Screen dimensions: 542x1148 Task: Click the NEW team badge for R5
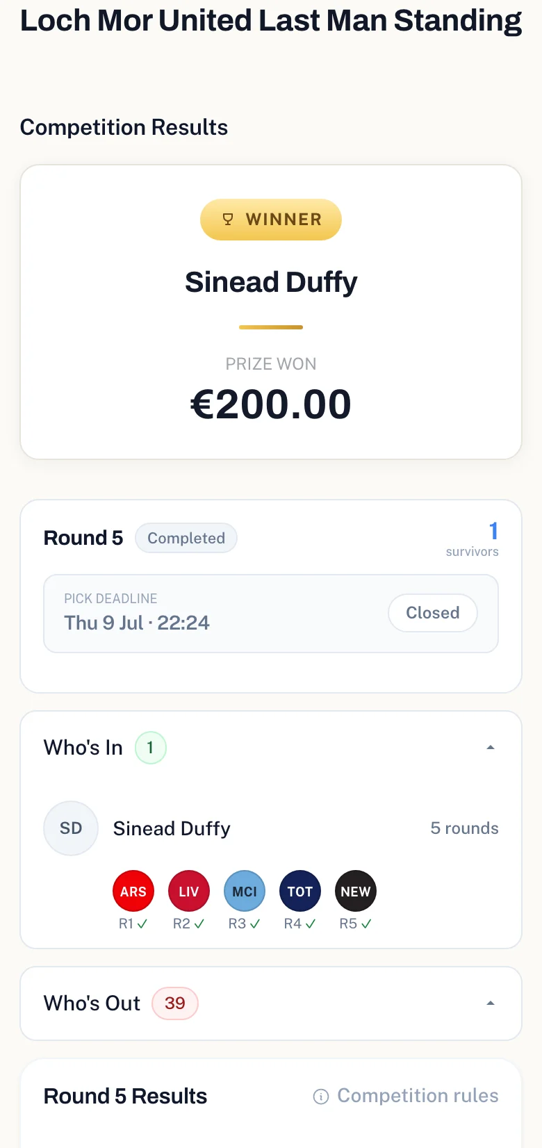click(x=356, y=891)
